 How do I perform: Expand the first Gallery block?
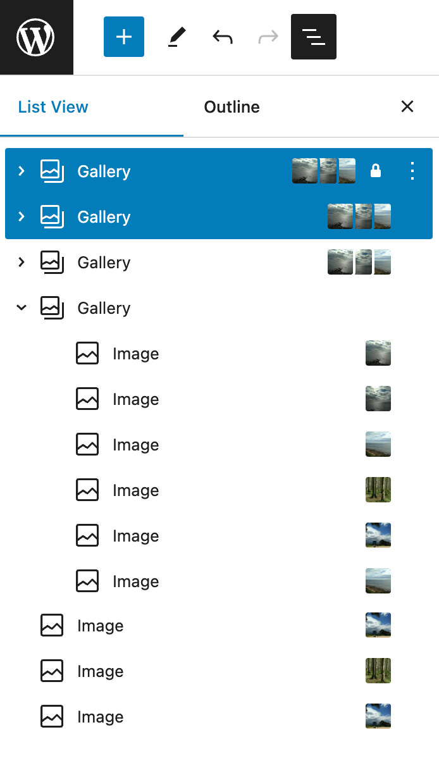click(22, 171)
